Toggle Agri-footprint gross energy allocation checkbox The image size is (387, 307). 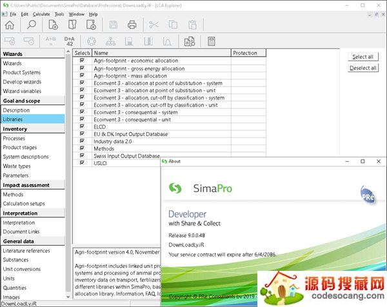pos(82,68)
